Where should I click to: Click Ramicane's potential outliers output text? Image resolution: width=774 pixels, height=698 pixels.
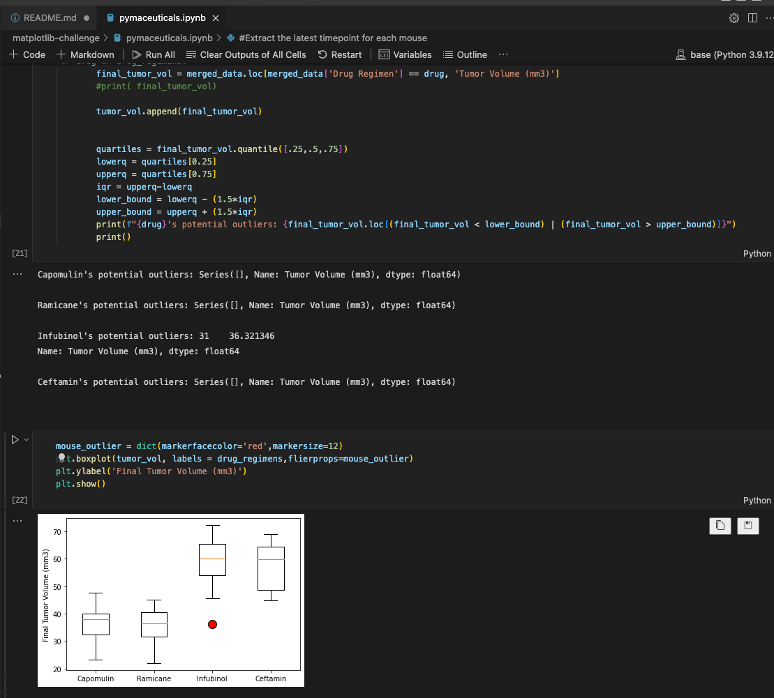point(246,305)
